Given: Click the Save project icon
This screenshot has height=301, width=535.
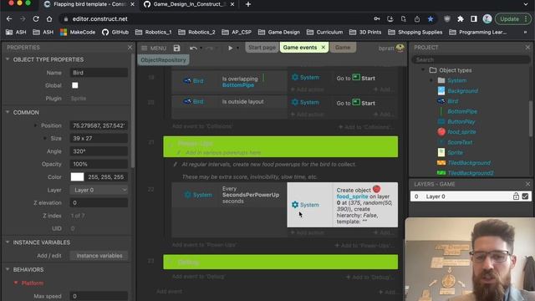Looking at the screenshot, I should coord(176,48).
